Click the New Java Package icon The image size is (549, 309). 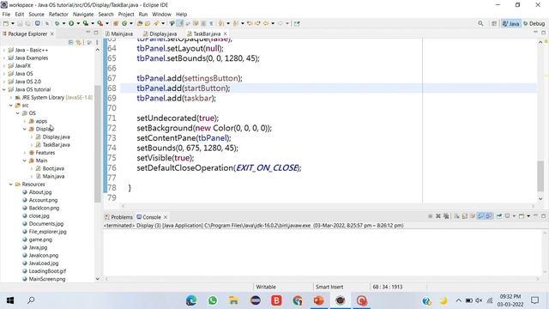coord(116,23)
